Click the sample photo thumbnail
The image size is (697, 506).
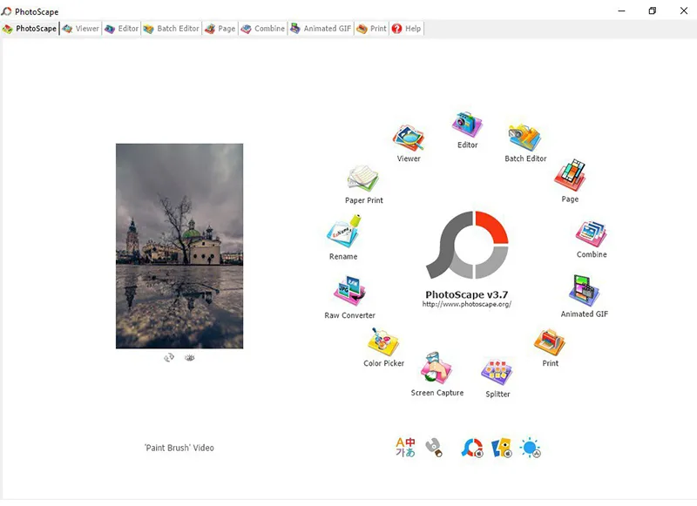(179, 246)
